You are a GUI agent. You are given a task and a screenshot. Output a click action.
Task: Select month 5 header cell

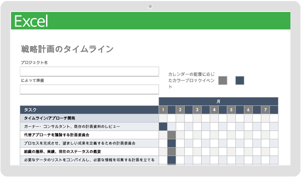click(x=232, y=110)
